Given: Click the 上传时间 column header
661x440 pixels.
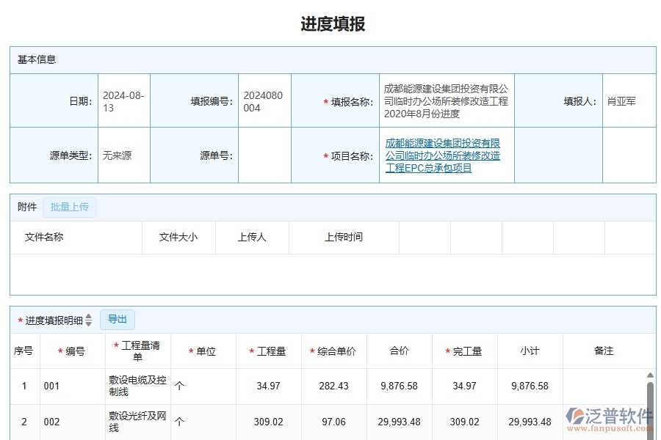Looking at the screenshot, I should [x=343, y=237].
